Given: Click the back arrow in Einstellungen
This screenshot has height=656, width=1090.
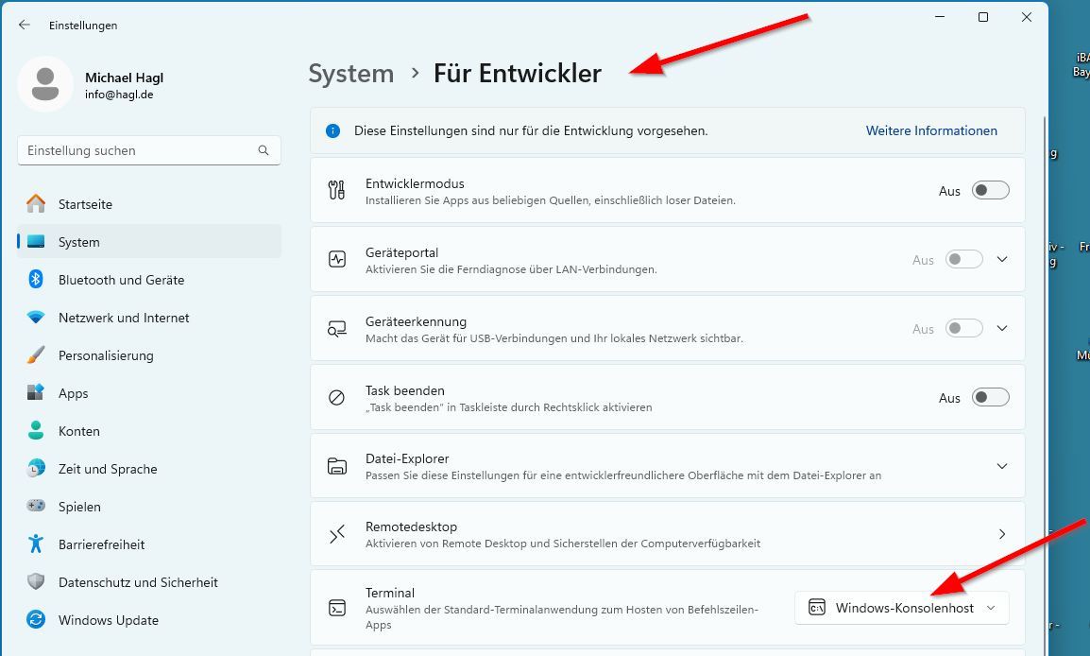Looking at the screenshot, I should tap(25, 25).
